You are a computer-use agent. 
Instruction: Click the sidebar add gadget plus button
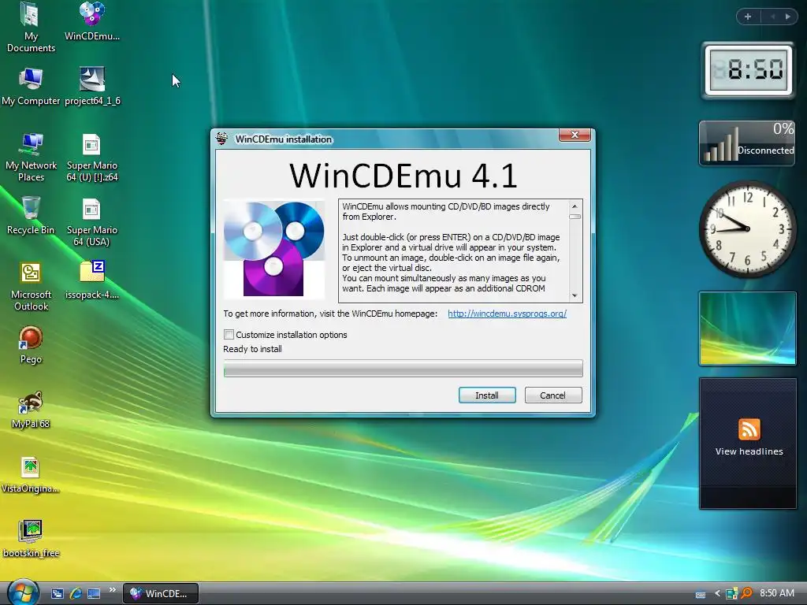tap(748, 17)
